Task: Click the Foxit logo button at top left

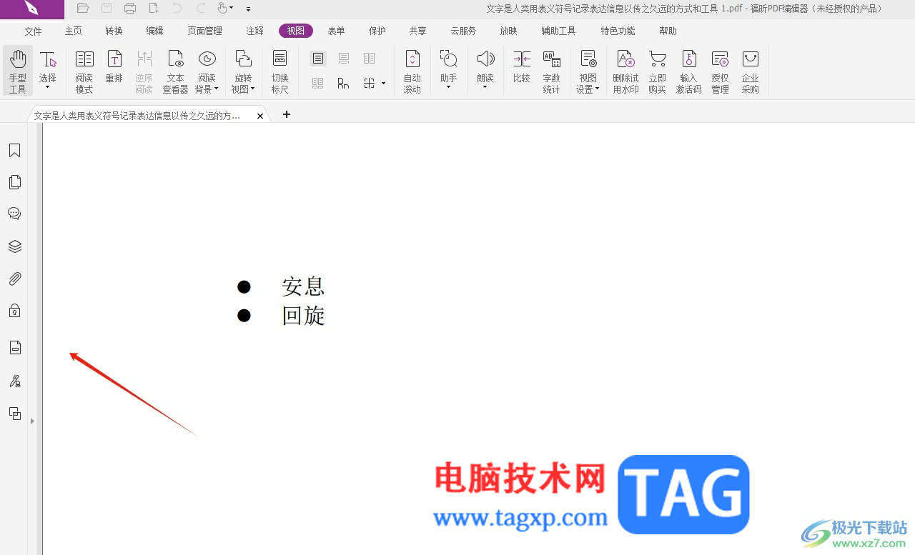Action: pyautogui.click(x=31, y=9)
